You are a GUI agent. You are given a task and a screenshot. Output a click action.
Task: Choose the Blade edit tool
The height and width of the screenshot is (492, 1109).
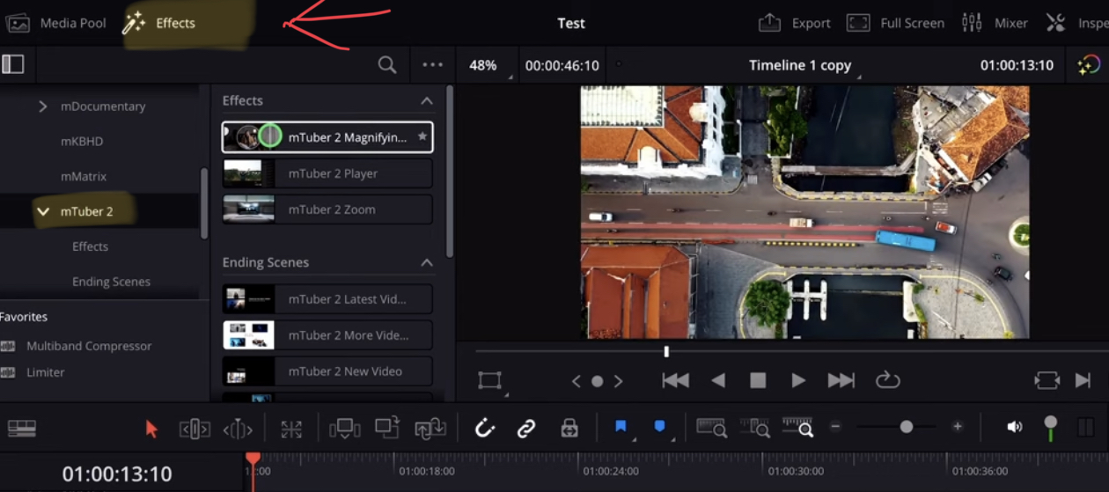[x=291, y=429]
